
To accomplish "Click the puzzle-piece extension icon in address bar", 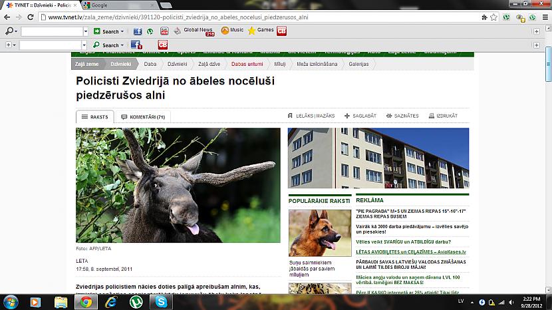I will click(x=484, y=17).
